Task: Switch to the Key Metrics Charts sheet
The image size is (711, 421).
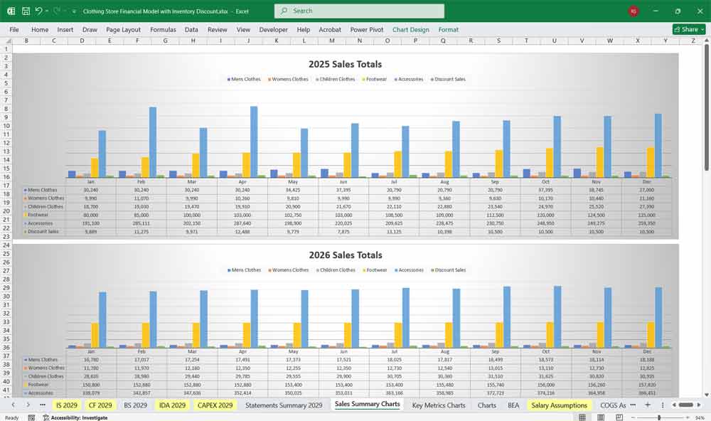Action: click(438, 405)
